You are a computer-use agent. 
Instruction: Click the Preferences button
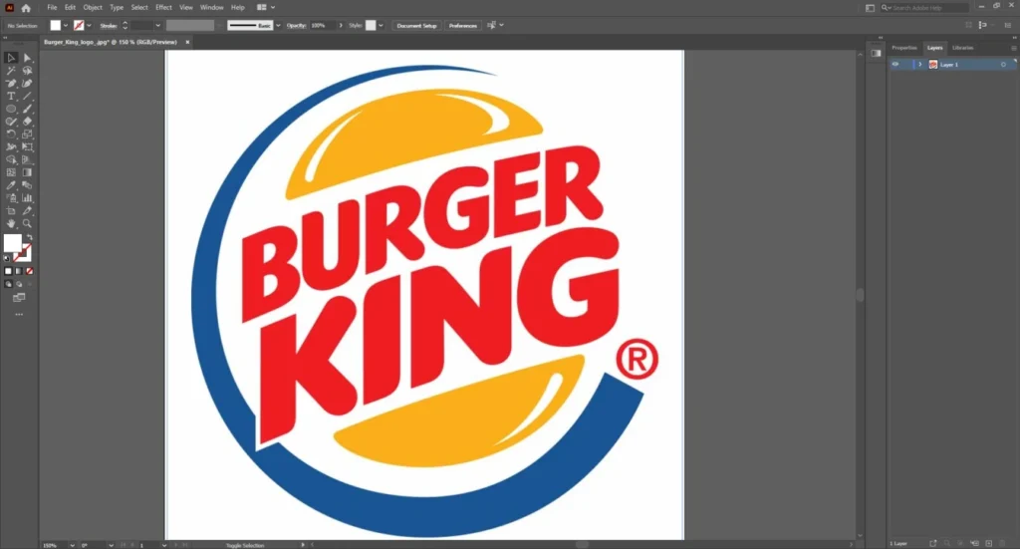[x=462, y=25]
